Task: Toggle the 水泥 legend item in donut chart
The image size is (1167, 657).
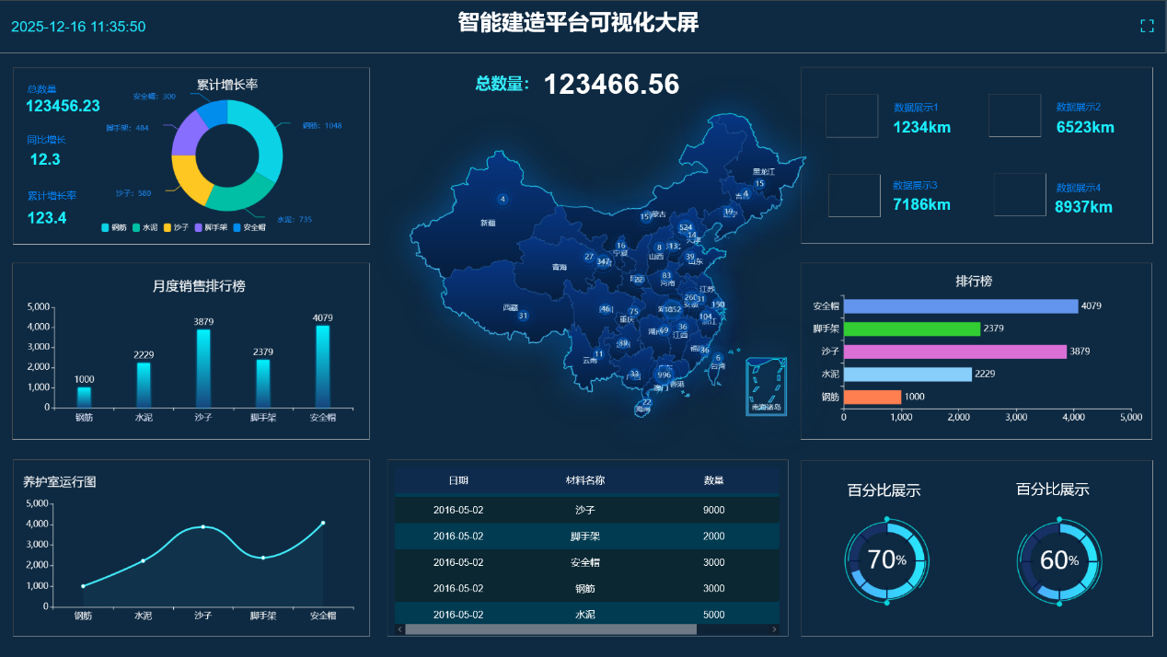Action: [145, 227]
